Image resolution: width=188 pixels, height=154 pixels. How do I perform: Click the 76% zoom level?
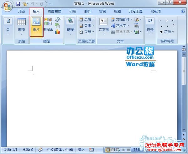pyautogui.click(x=137, y=150)
